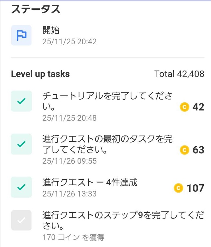The height and width of the screenshot is (247, 211).
Task: Tap the 170 コイン を獲得 reward text
Action: 73,237
